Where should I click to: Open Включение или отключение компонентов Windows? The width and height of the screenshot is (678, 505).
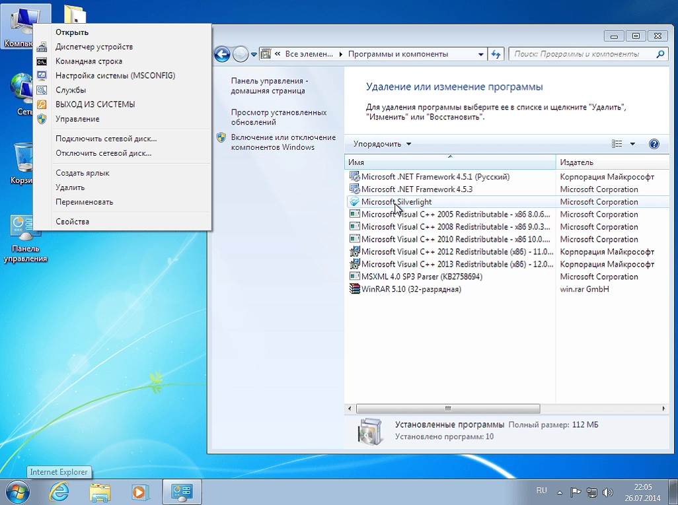(283, 142)
